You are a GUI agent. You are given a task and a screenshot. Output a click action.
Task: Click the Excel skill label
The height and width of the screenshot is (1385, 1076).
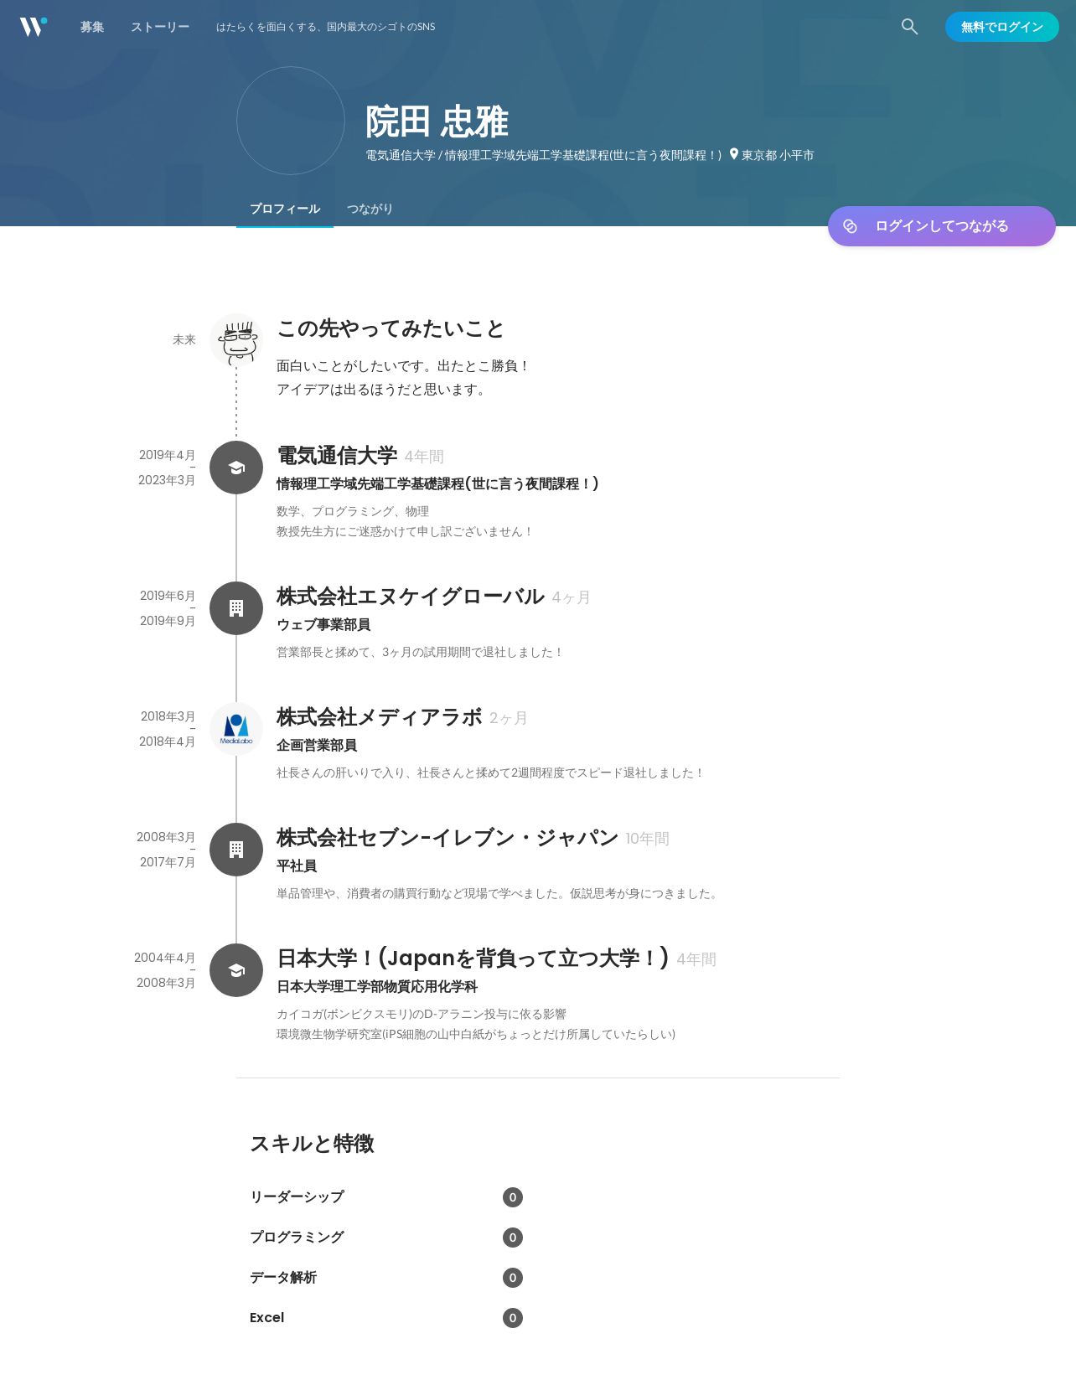point(266,1317)
